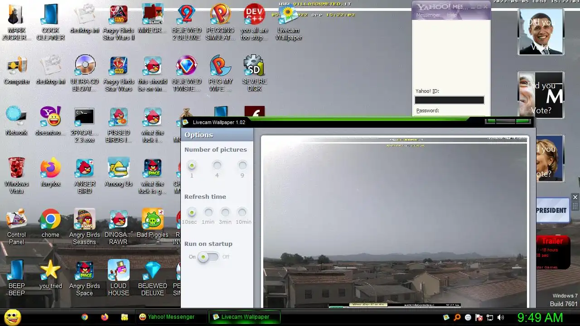
Task: Switch to Yahoo! Messenger taskbar button
Action: [x=171, y=317]
